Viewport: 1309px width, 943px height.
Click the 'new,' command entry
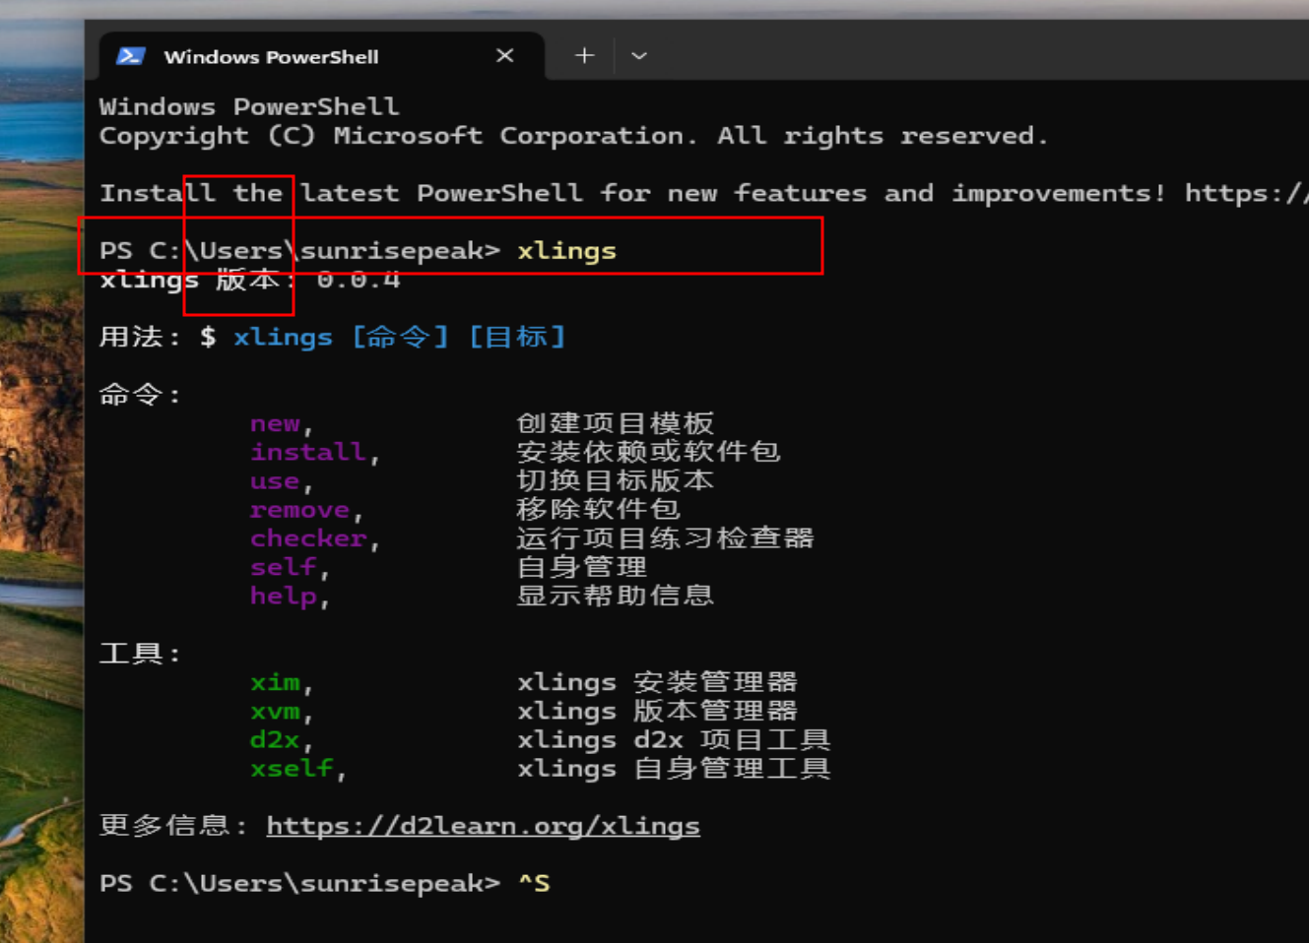tap(281, 424)
